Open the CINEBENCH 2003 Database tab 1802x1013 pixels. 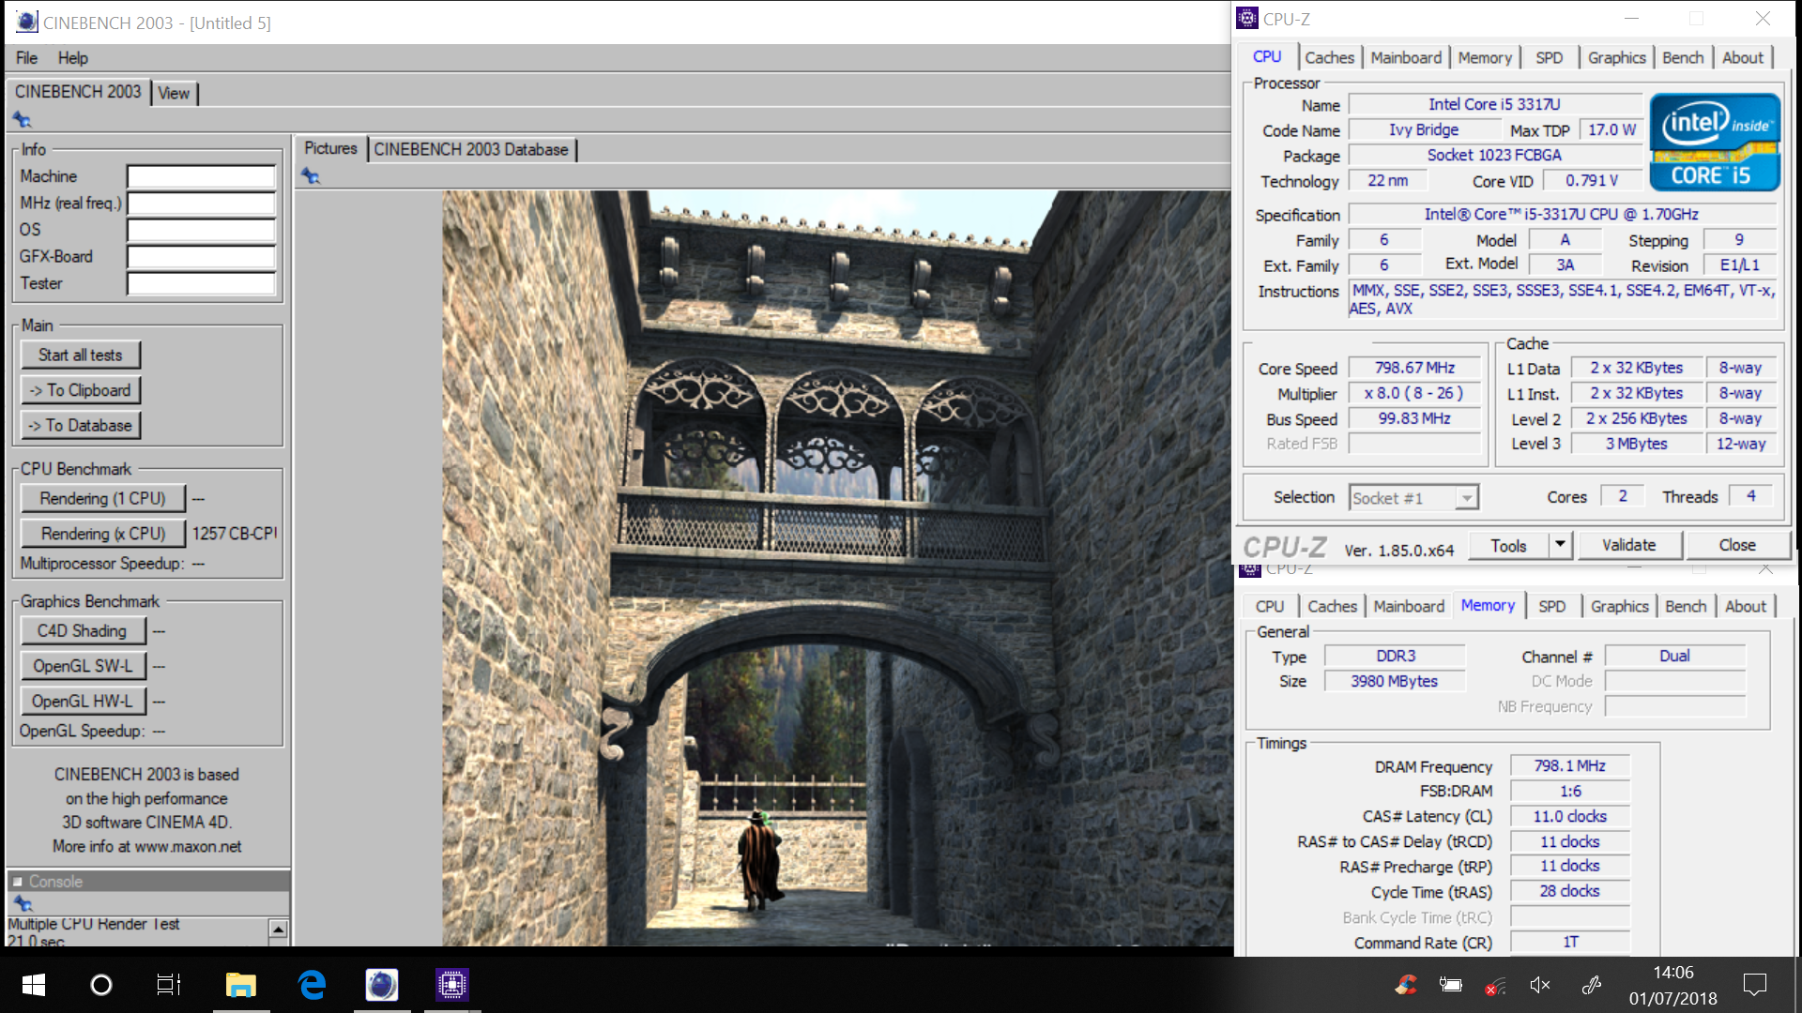pyautogui.click(x=471, y=149)
